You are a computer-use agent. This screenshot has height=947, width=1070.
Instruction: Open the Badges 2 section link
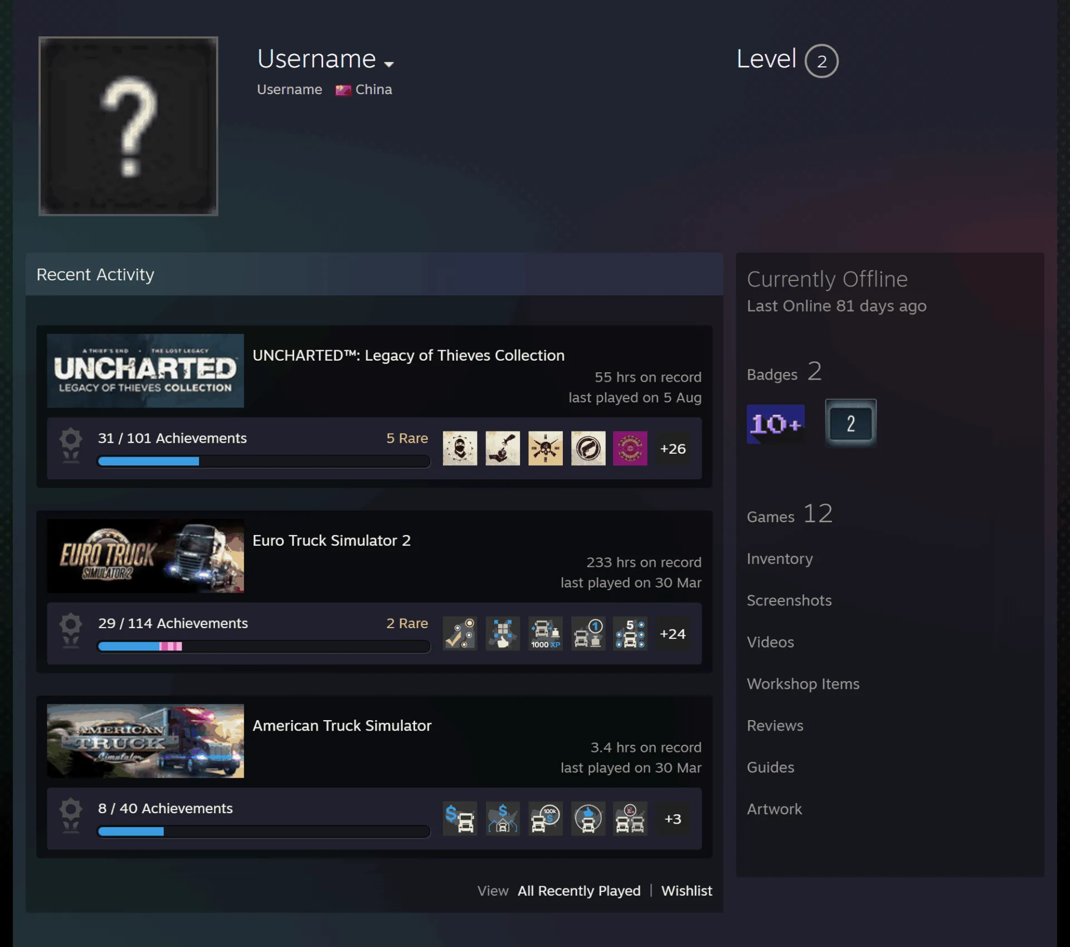(x=784, y=372)
